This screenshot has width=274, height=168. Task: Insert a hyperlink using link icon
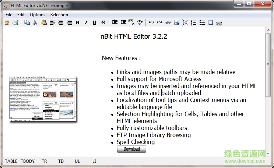[168, 22]
